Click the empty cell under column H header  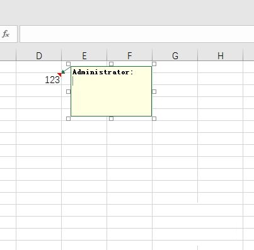pyautogui.click(x=221, y=67)
